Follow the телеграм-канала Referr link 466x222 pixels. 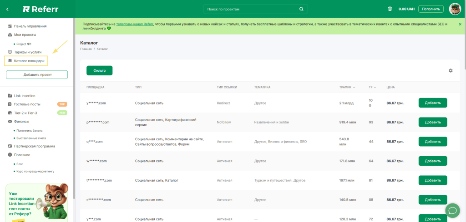pyautogui.click(x=135, y=24)
